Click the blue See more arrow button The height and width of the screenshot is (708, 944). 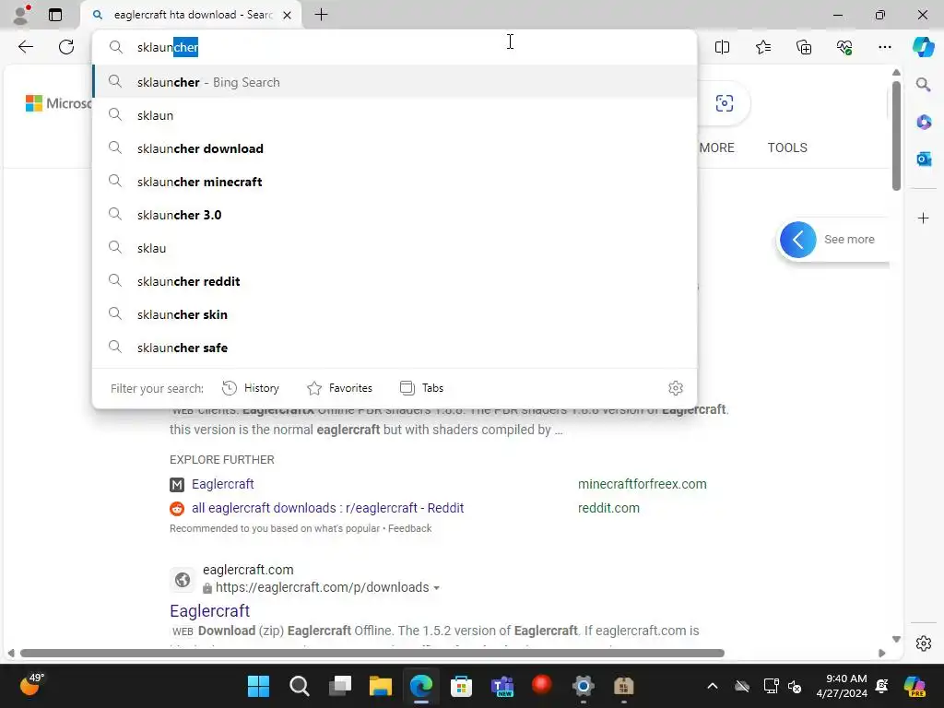click(x=797, y=240)
